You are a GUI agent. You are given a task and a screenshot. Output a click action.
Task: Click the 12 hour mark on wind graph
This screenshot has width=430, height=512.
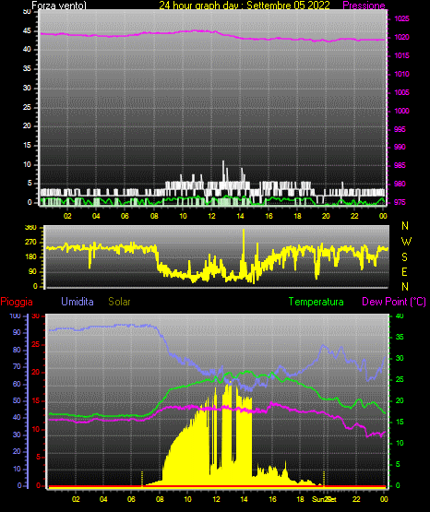[211, 216]
